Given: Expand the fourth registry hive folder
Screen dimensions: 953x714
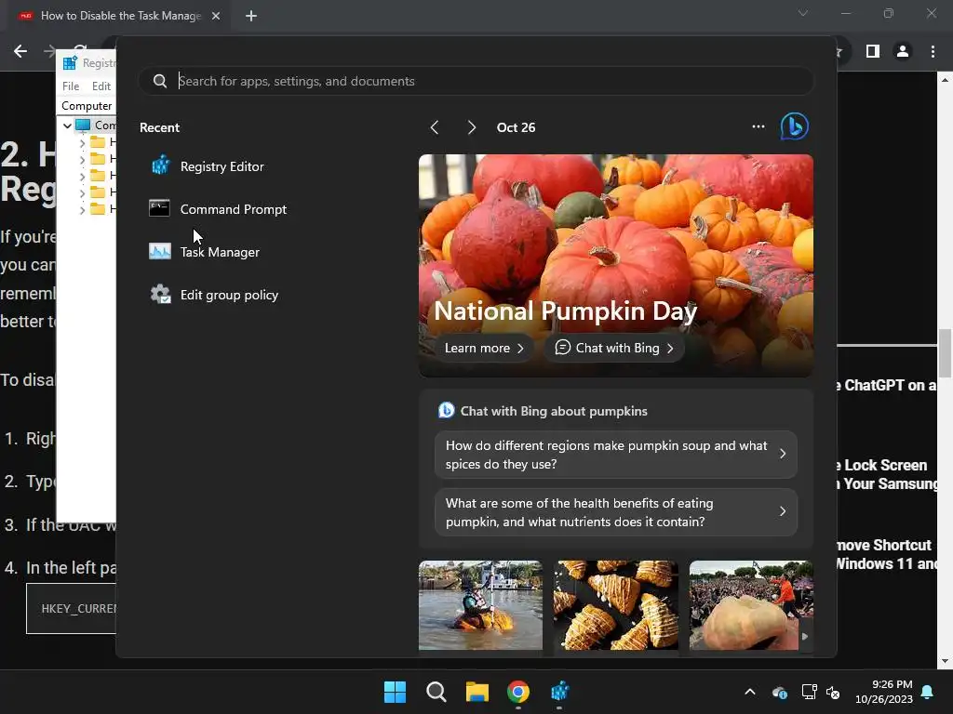Looking at the screenshot, I should [82, 193].
